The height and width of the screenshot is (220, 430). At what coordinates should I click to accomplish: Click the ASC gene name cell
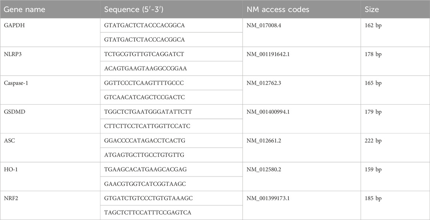click(x=50, y=148)
